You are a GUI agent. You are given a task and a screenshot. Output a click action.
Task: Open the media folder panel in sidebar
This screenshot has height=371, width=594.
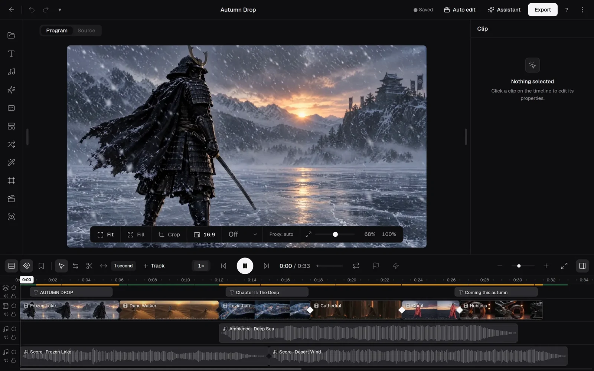(x=11, y=35)
